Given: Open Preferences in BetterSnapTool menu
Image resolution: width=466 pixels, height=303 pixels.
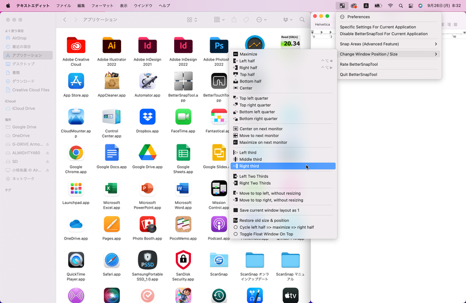Looking at the screenshot, I should (x=389, y=17).
